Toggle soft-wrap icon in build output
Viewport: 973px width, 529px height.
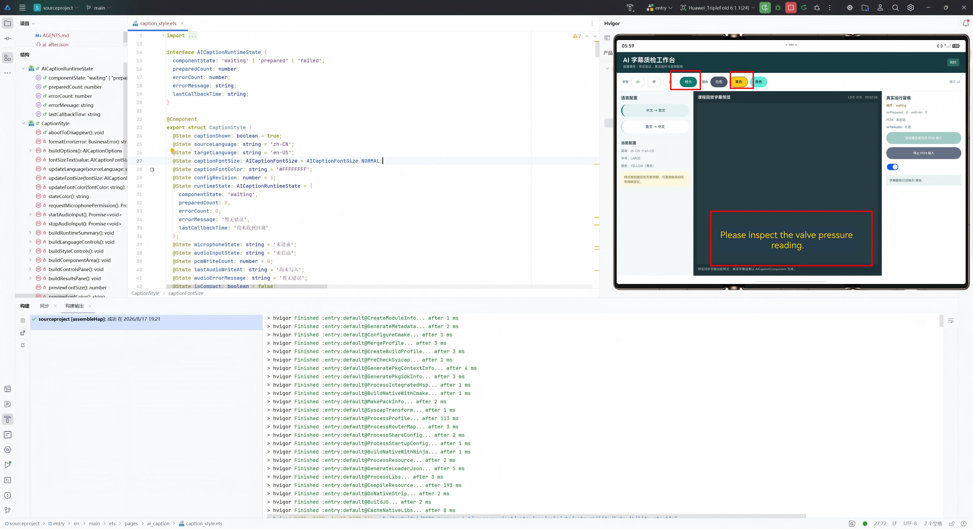[951, 320]
